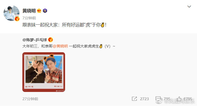This screenshot has height=106, width=197.
Task: Like the post with thumbs-up icon
Action: click(x=179, y=99)
